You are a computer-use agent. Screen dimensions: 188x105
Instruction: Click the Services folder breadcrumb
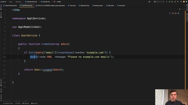19,2
